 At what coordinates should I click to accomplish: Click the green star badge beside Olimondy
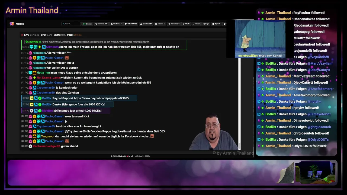[40, 47]
